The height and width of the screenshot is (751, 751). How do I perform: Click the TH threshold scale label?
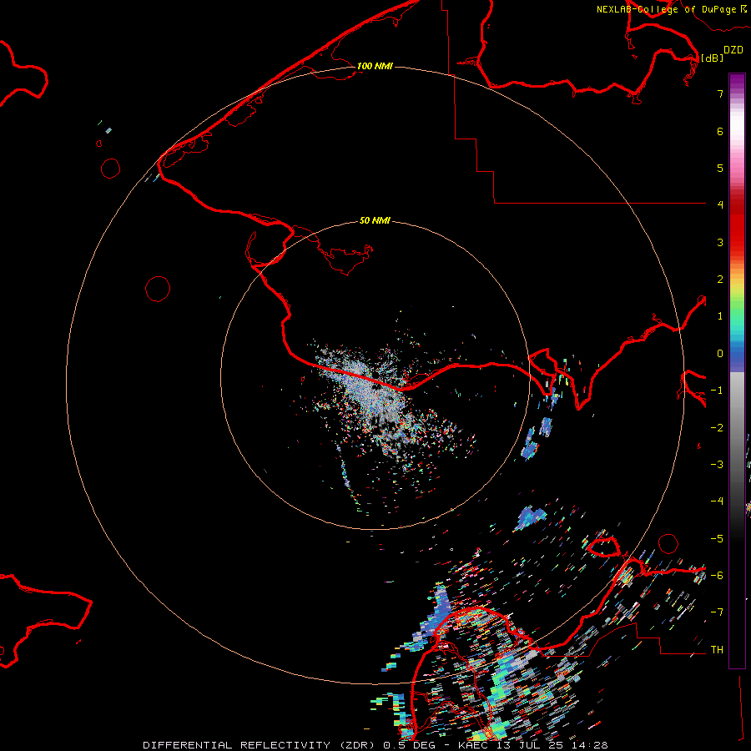717,650
